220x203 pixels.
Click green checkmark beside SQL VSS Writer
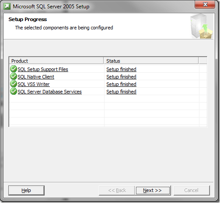pyautogui.click(x=14, y=84)
